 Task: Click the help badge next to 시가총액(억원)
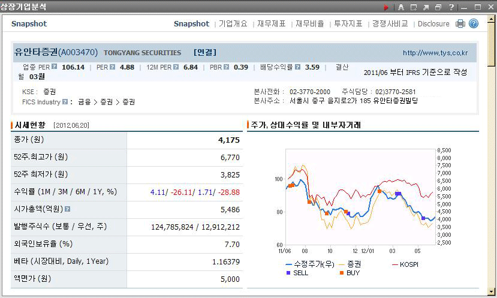coord(67,209)
